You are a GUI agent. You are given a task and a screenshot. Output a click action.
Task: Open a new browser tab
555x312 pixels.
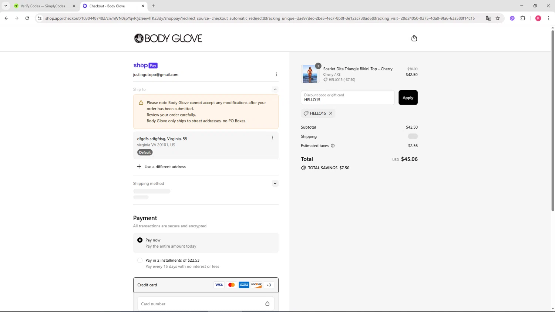click(153, 6)
